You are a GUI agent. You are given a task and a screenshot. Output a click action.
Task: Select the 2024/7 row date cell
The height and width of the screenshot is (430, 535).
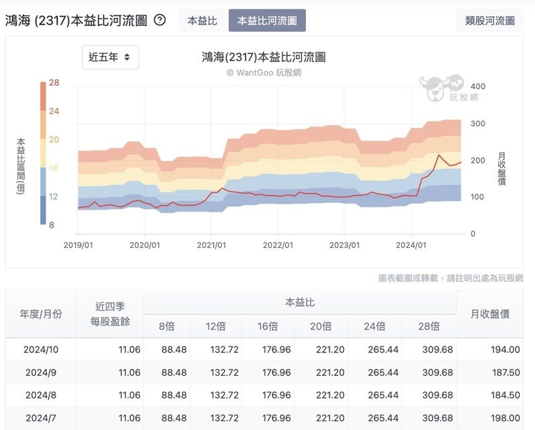41,418
